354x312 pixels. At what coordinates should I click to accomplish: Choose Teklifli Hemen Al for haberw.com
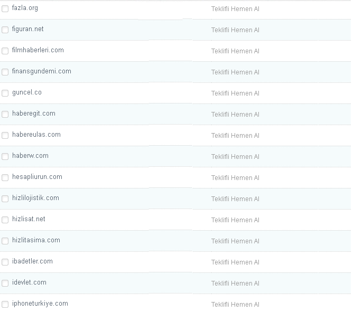(235, 157)
